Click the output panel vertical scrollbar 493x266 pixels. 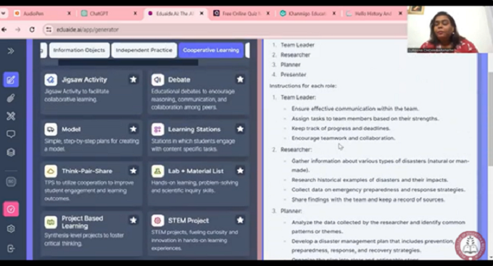pos(491,120)
